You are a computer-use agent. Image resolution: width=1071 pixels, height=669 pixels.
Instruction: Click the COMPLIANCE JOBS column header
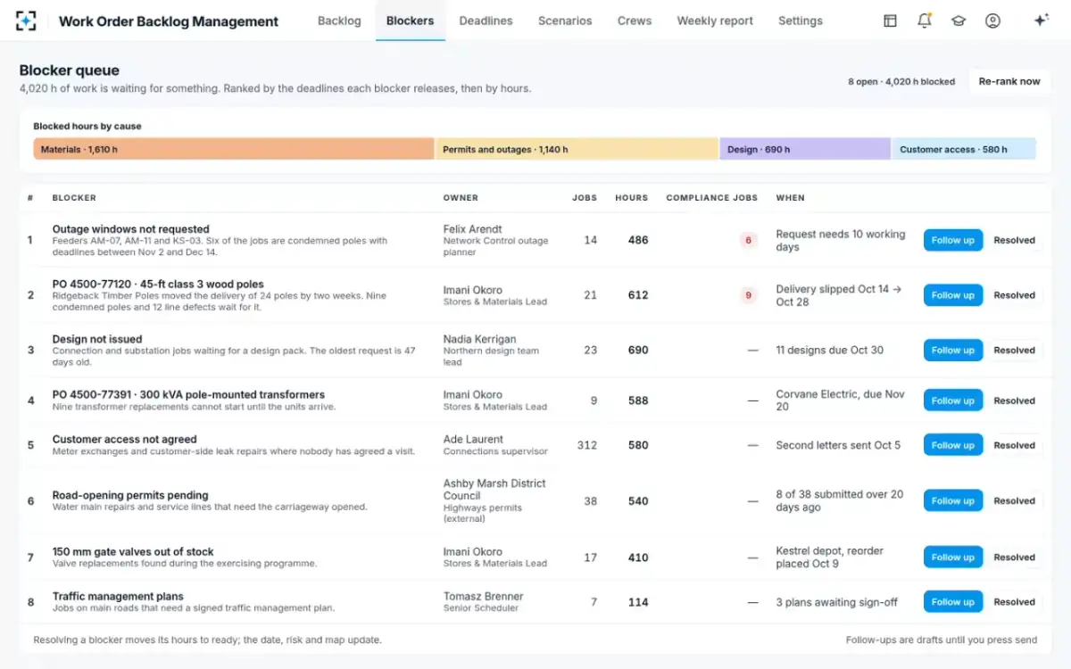click(711, 198)
